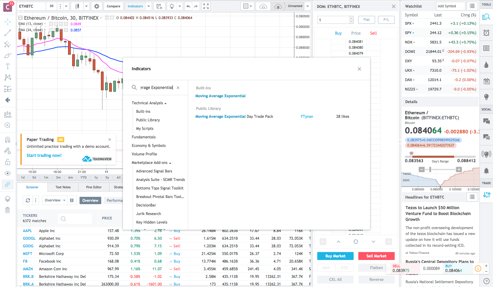Click the redo arrow in toolbar
The width and height of the screenshot is (493, 287).
[196, 6]
